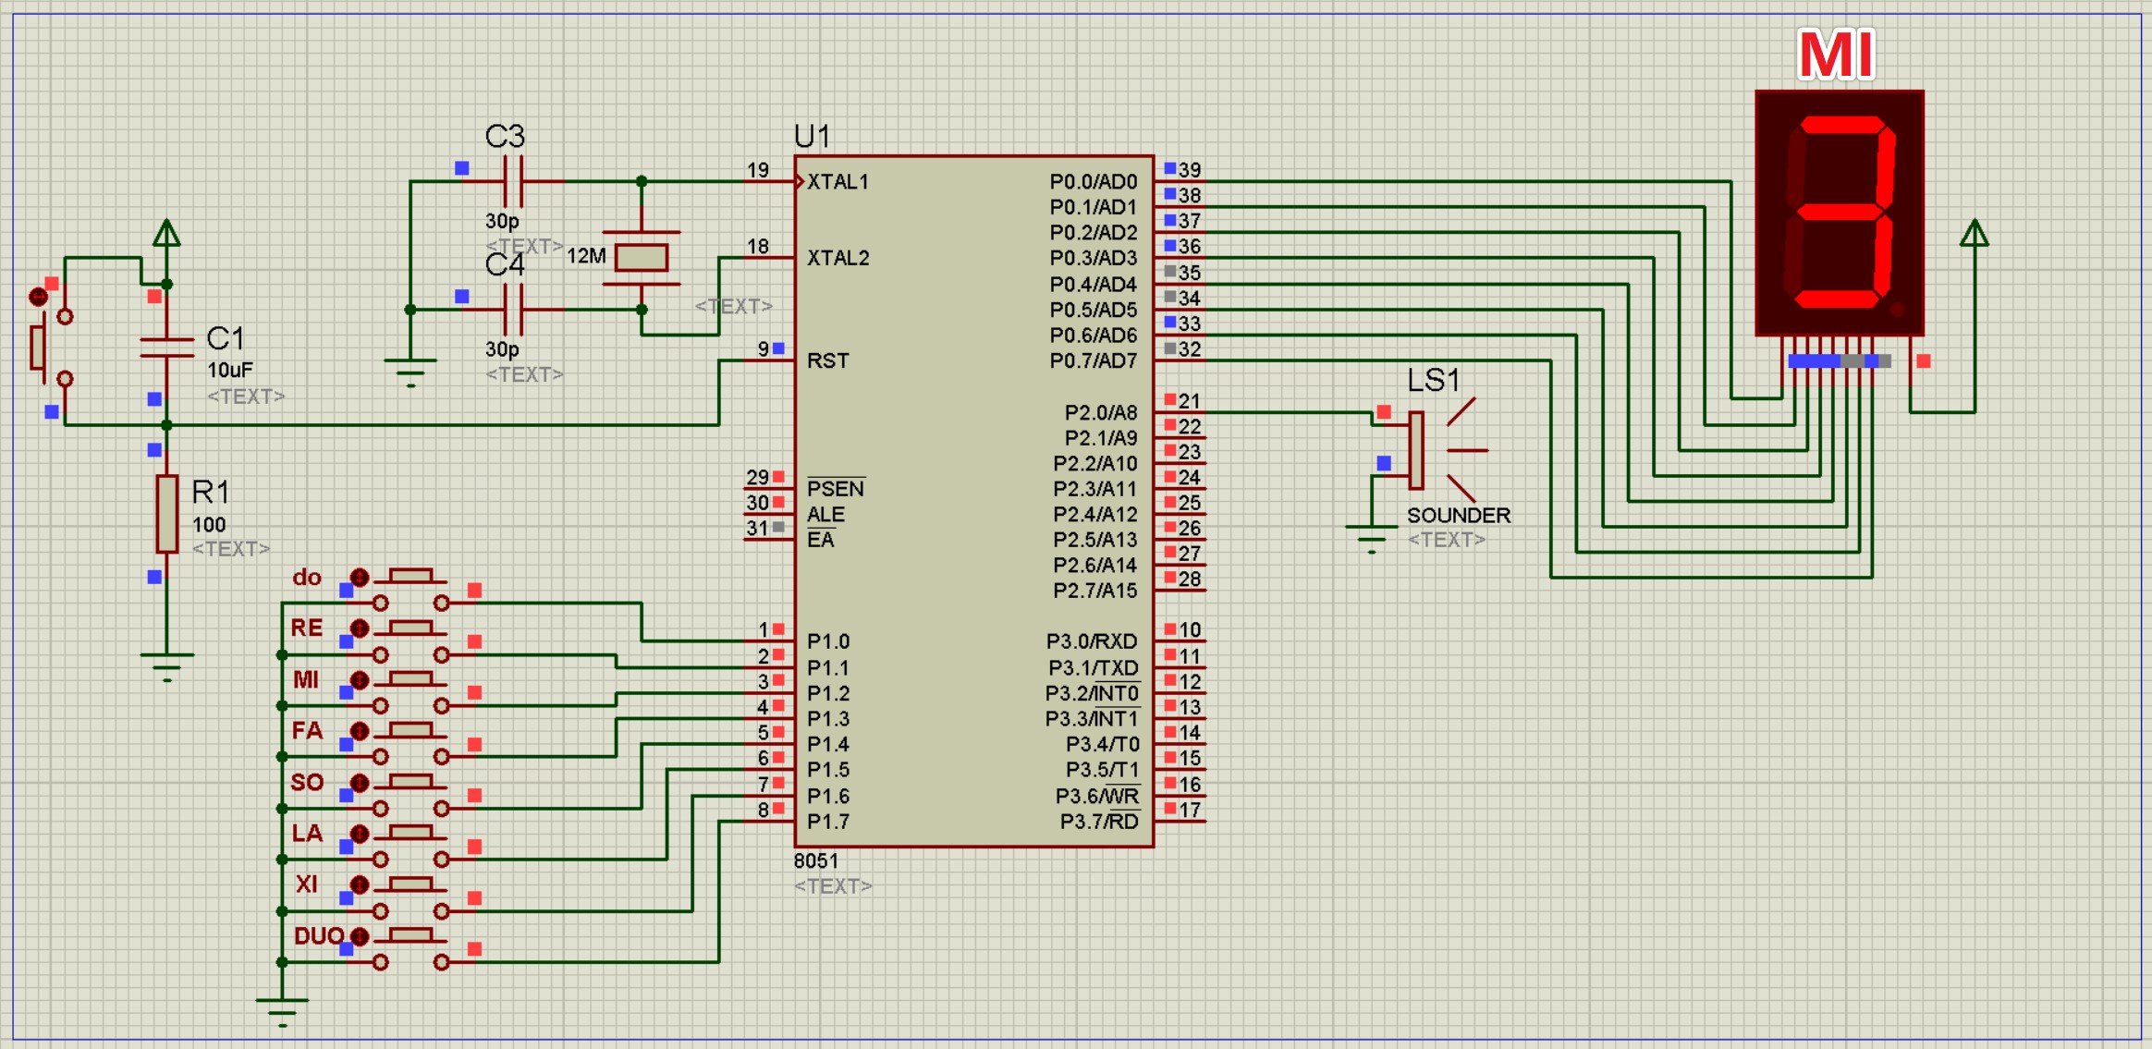2152x1049 pixels.
Task: Click the U1 8051 microcontroller body
Action: point(972,499)
